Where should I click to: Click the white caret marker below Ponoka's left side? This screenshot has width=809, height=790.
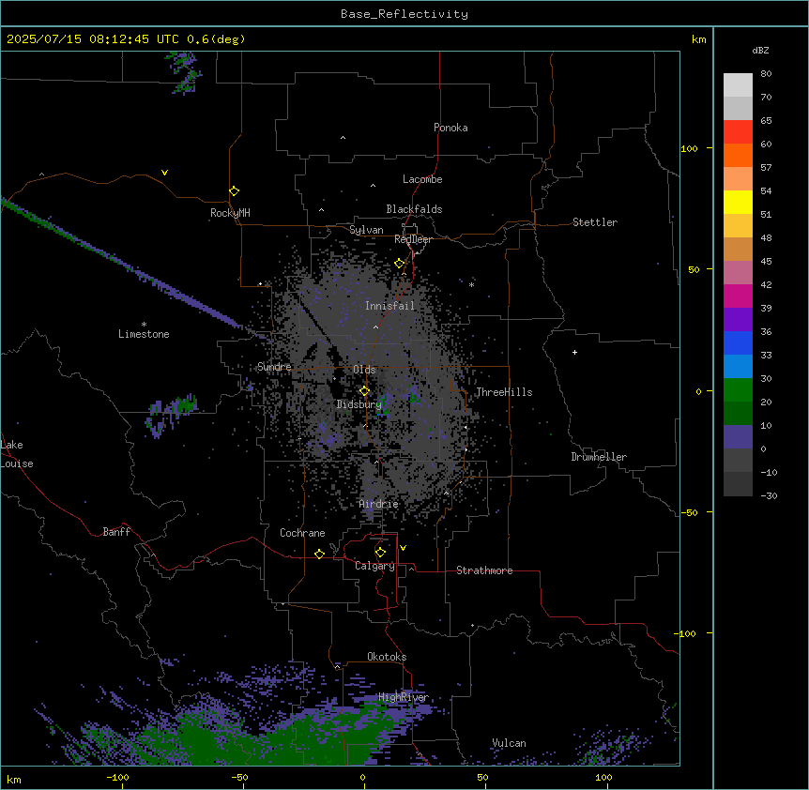[x=343, y=138]
